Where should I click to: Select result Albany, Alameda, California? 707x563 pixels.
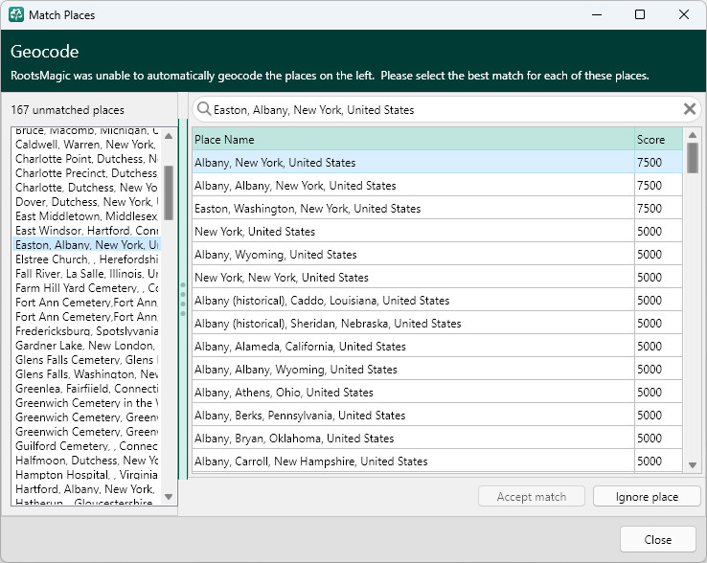tap(413, 347)
